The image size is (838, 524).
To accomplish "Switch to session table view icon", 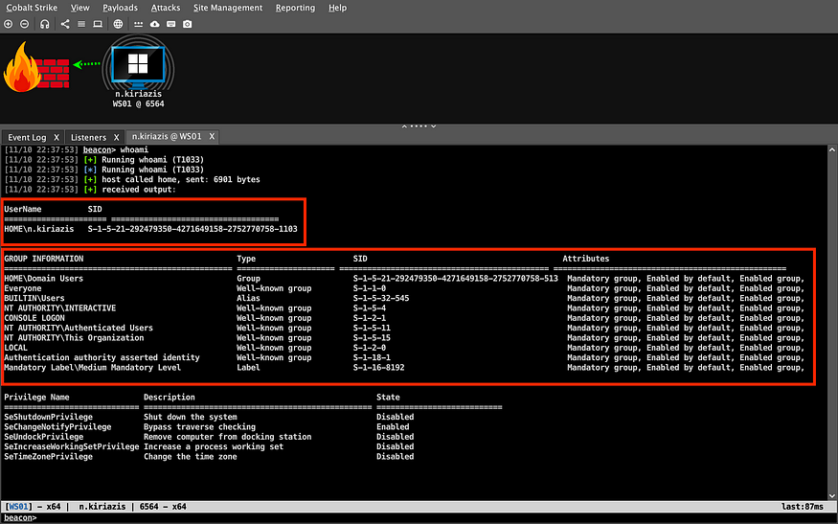I will coord(81,24).
